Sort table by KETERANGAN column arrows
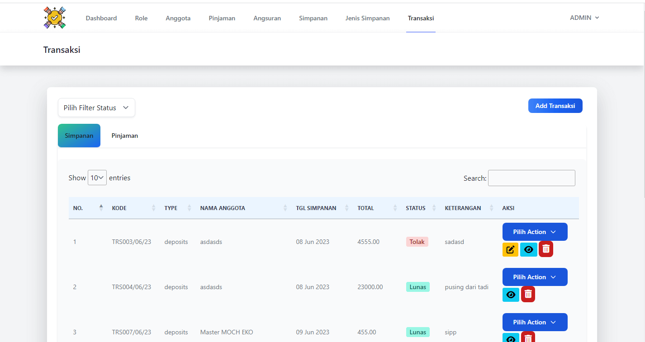This screenshot has height=342, width=645. (x=491, y=208)
